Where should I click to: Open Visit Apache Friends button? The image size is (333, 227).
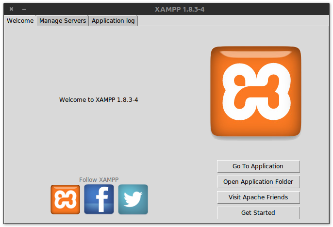[258, 197]
